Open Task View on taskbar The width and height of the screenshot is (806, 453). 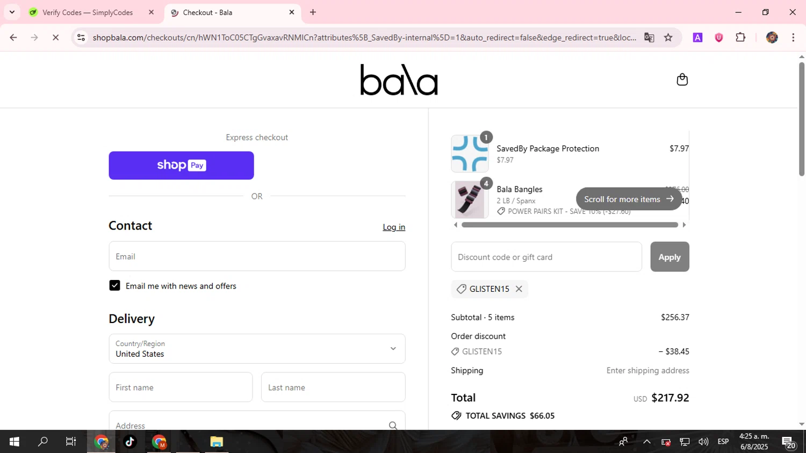(71, 442)
